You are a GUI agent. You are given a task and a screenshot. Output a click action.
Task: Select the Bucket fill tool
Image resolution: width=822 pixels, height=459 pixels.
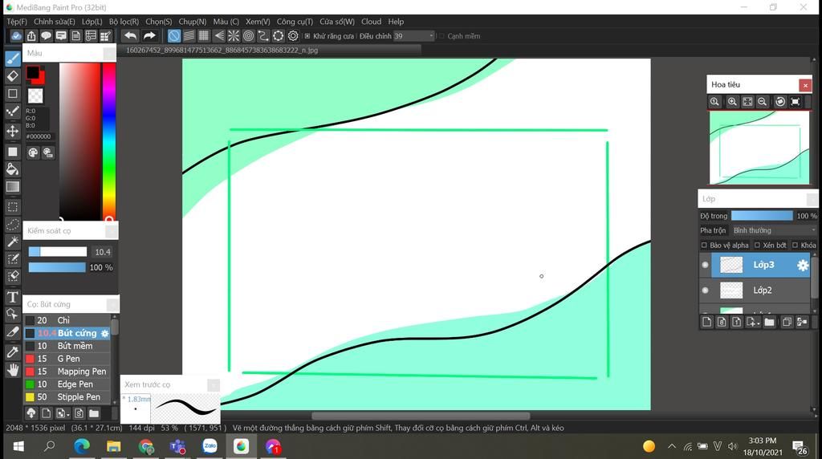click(13, 169)
